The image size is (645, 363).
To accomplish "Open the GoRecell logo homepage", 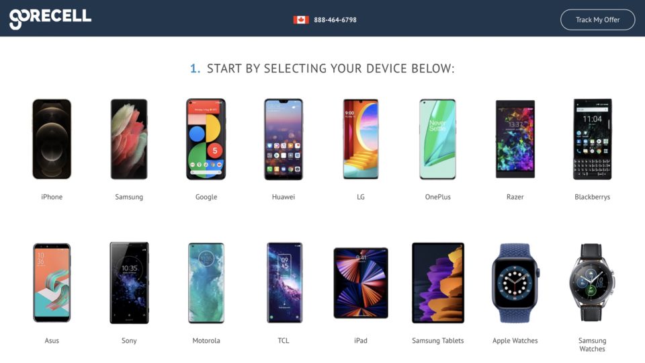I will point(50,19).
